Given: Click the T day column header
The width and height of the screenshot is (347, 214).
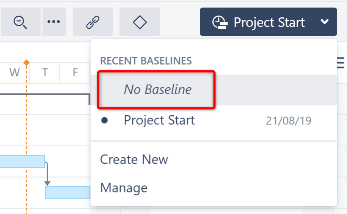Looking at the screenshot, I should (x=45, y=72).
